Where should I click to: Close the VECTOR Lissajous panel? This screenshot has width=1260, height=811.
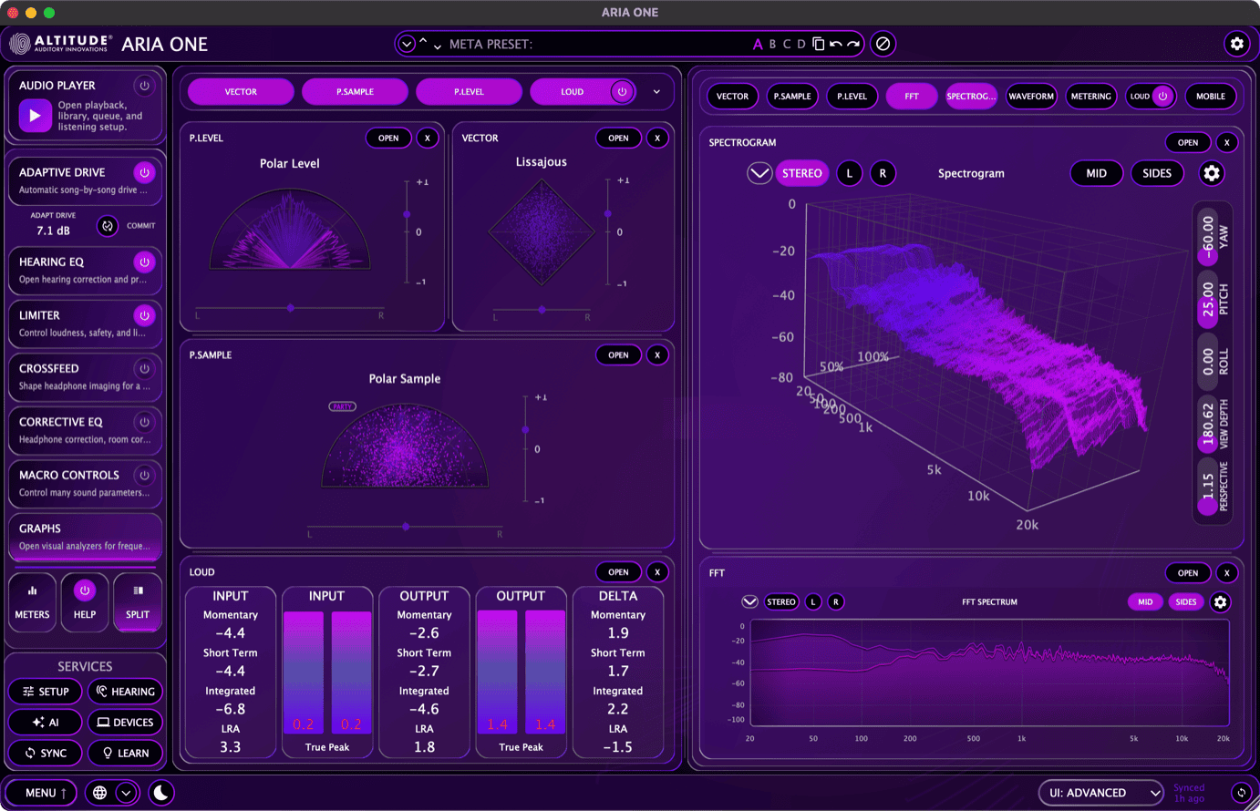pos(657,139)
